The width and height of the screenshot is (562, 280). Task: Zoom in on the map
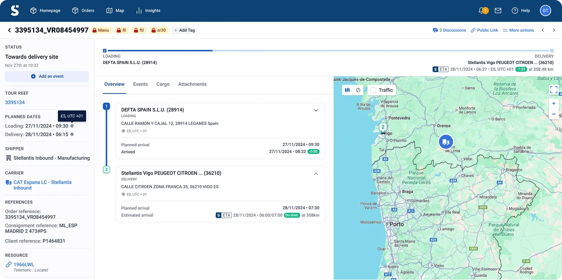click(x=553, y=103)
